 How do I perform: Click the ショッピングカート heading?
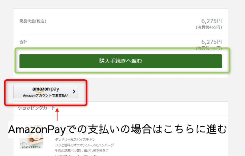37,108
